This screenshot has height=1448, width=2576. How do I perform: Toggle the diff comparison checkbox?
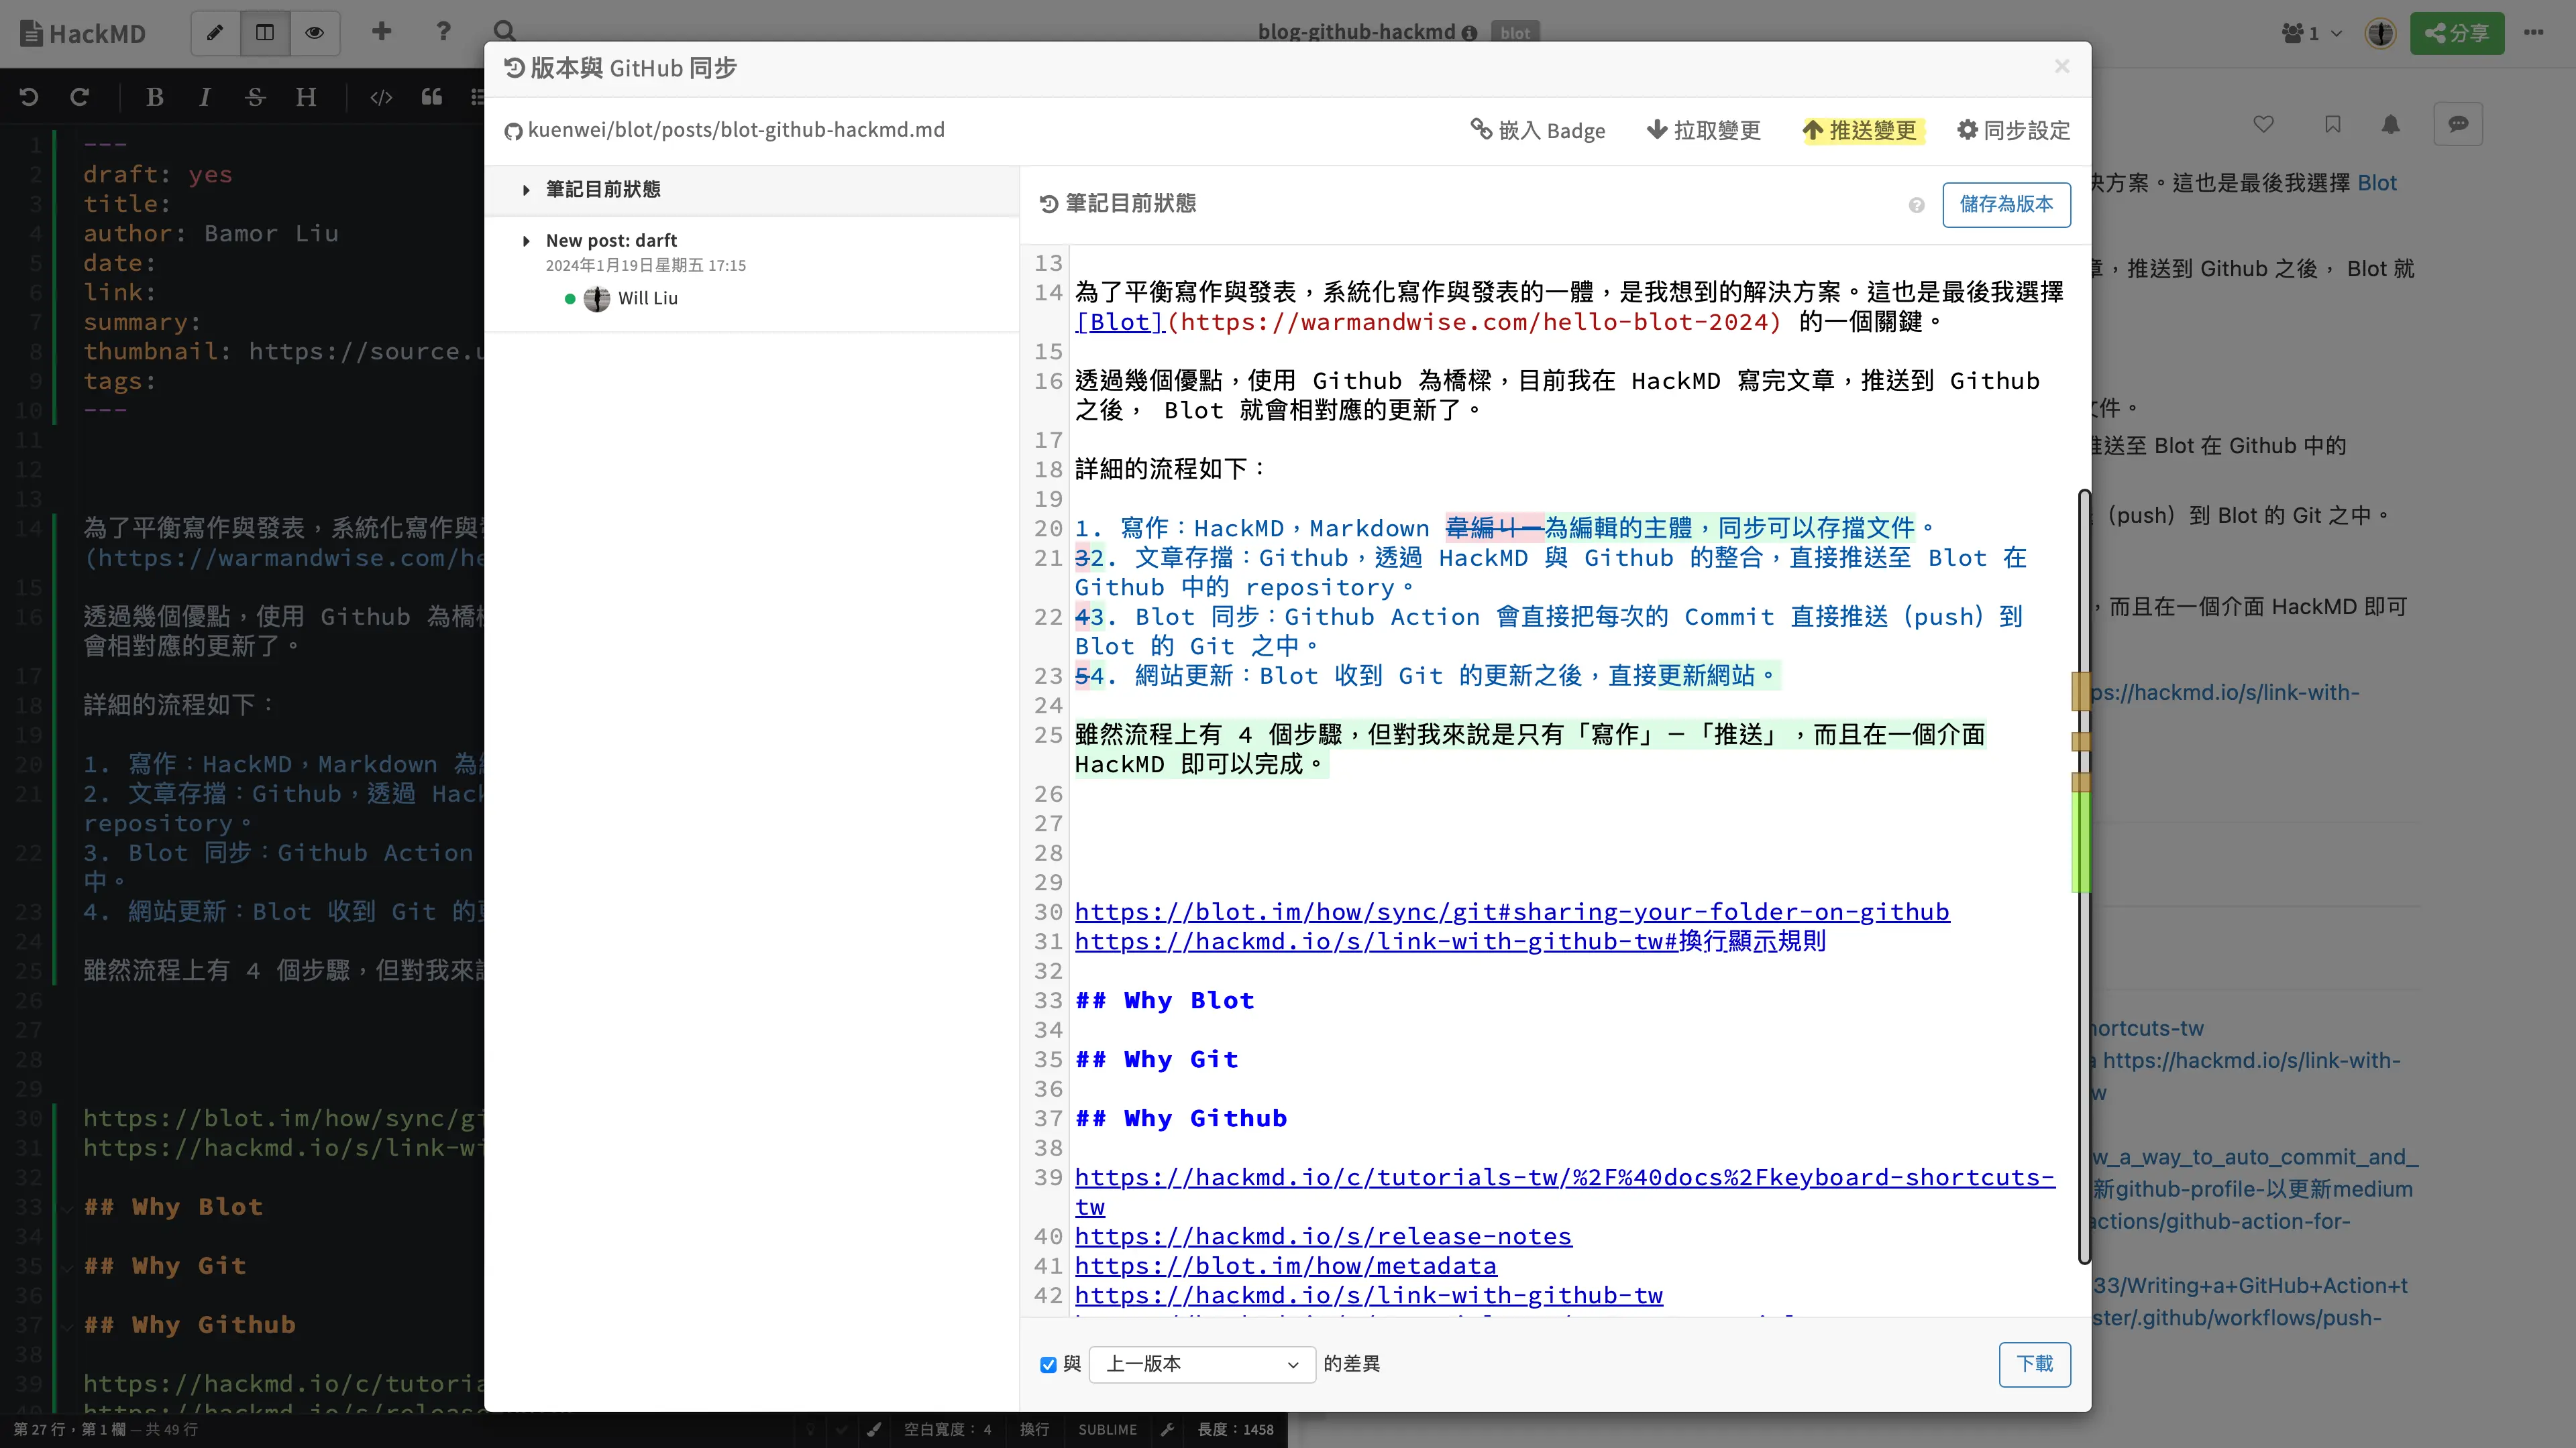1048,1365
